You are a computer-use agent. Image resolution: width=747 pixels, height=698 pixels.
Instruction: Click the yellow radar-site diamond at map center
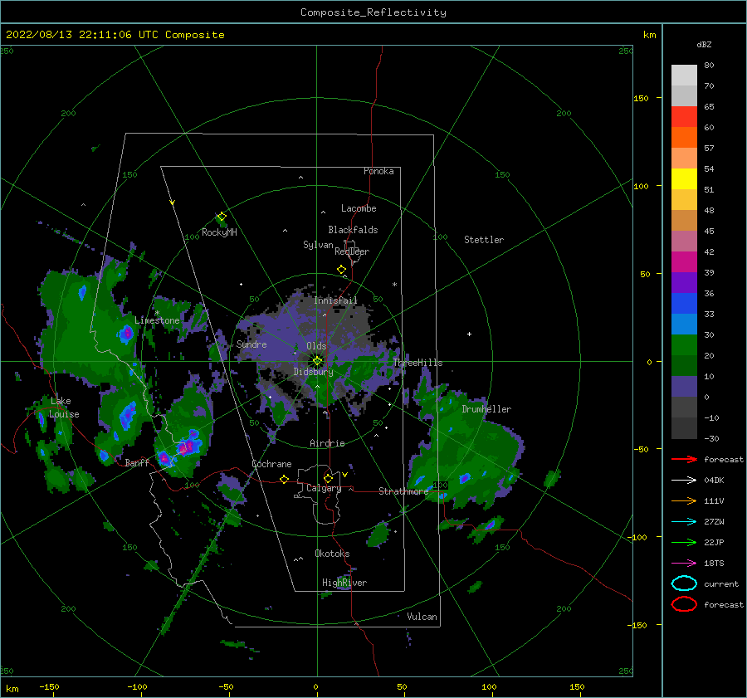[317, 361]
